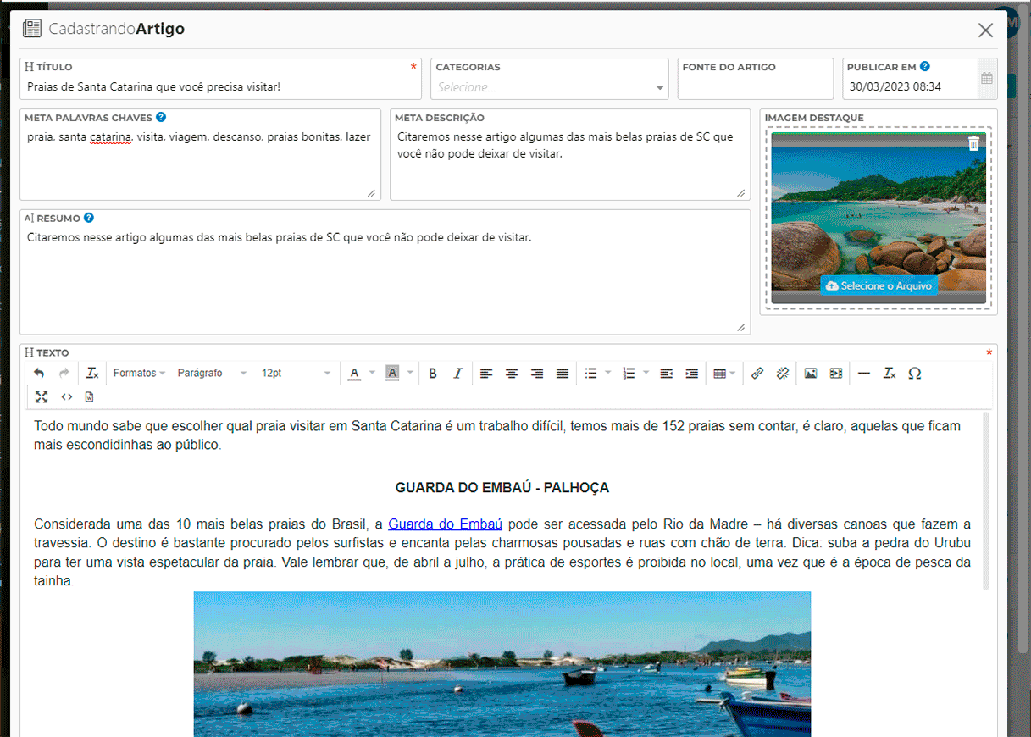Apply the background highlight color A button
Viewport: 1031px width, 737px height.
[391, 373]
